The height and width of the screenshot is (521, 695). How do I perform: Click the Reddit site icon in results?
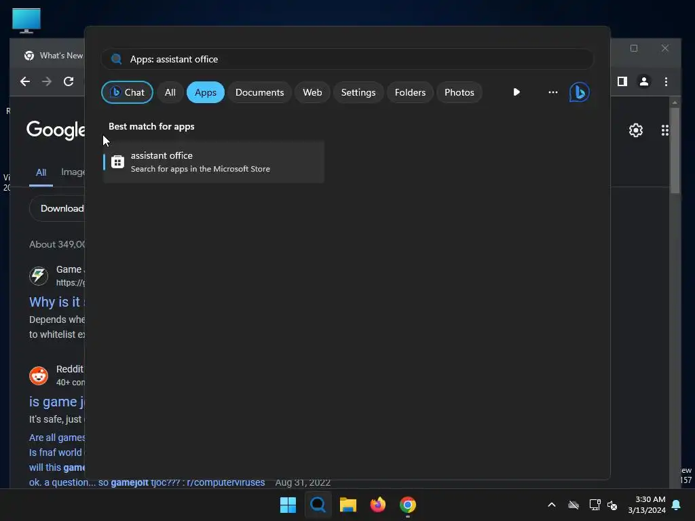click(x=39, y=376)
